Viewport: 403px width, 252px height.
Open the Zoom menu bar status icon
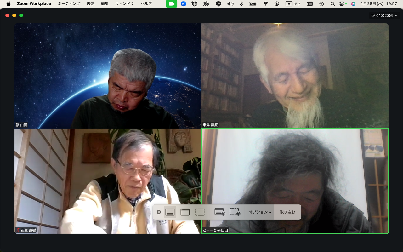pos(184,4)
